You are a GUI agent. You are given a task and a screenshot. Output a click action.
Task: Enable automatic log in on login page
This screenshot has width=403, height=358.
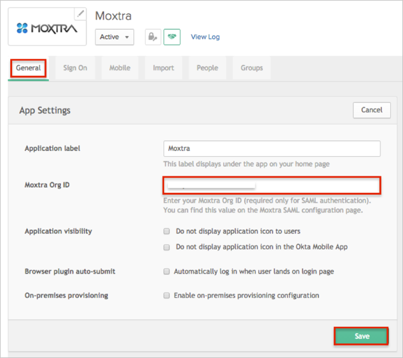tap(167, 272)
